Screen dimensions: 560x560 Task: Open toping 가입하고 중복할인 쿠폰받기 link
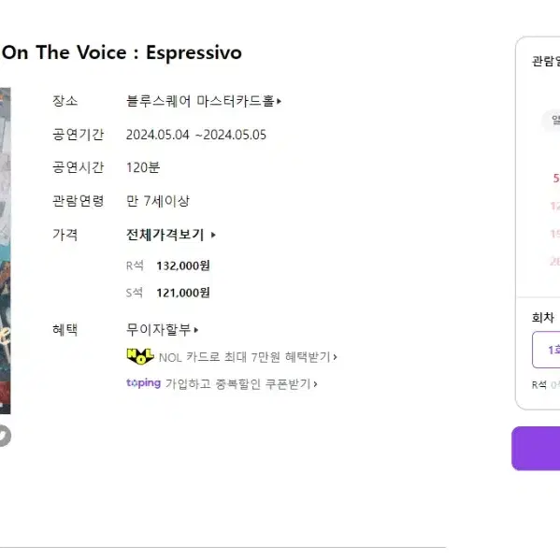click(x=223, y=383)
